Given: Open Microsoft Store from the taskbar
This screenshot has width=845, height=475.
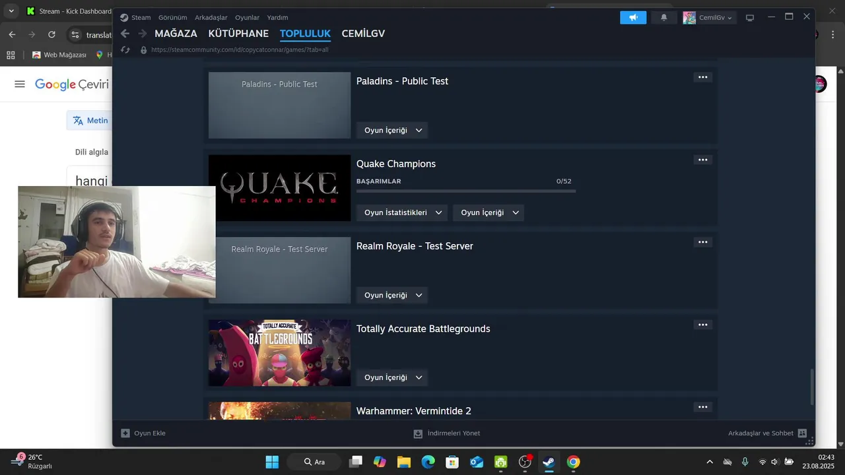Looking at the screenshot, I should (x=452, y=462).
